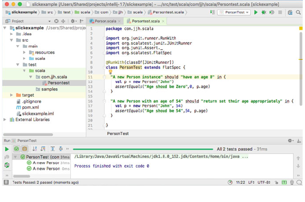Toggle the show ignored tests filter button

25,149
